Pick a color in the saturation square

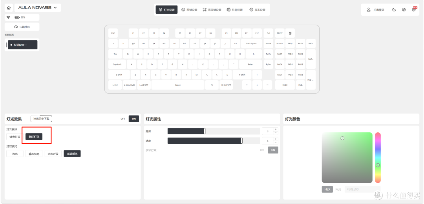coord(347,157)
